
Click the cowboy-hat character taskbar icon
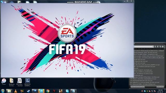(x=61, y=91)
